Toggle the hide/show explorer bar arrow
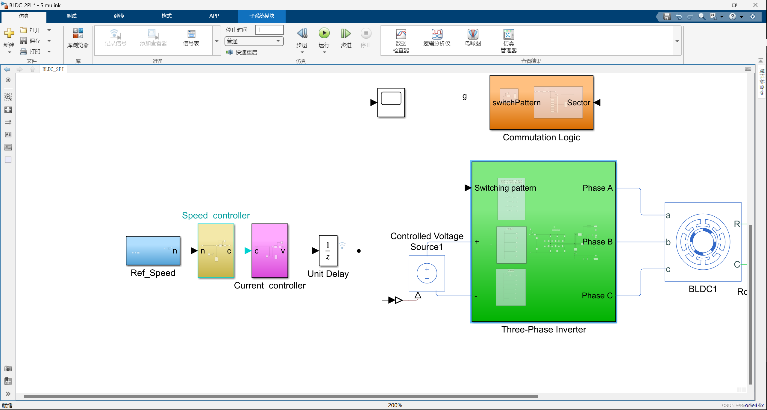This screenshot has width=767, height=410. click(x=8, y=80)
